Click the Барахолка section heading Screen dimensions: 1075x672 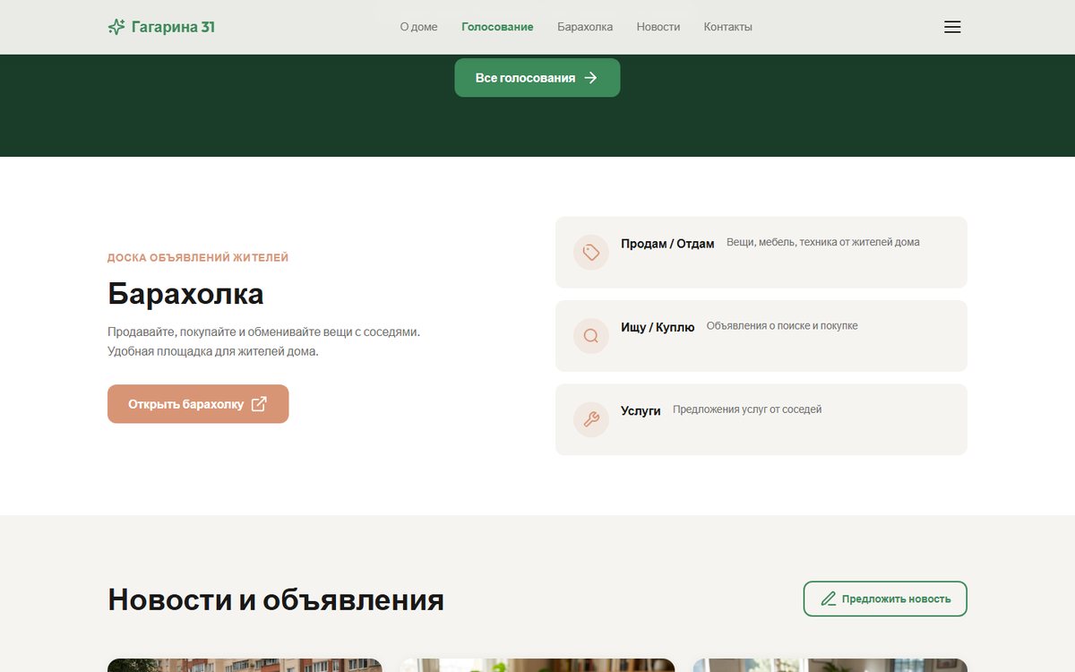(185, 294)
